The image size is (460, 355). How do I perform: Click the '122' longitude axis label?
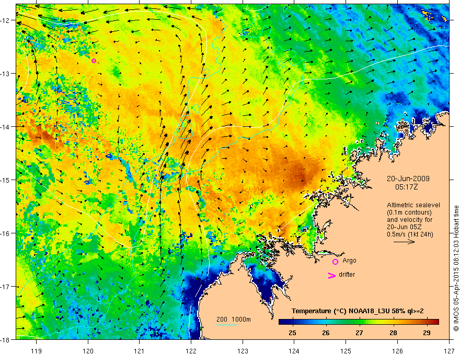191,351
